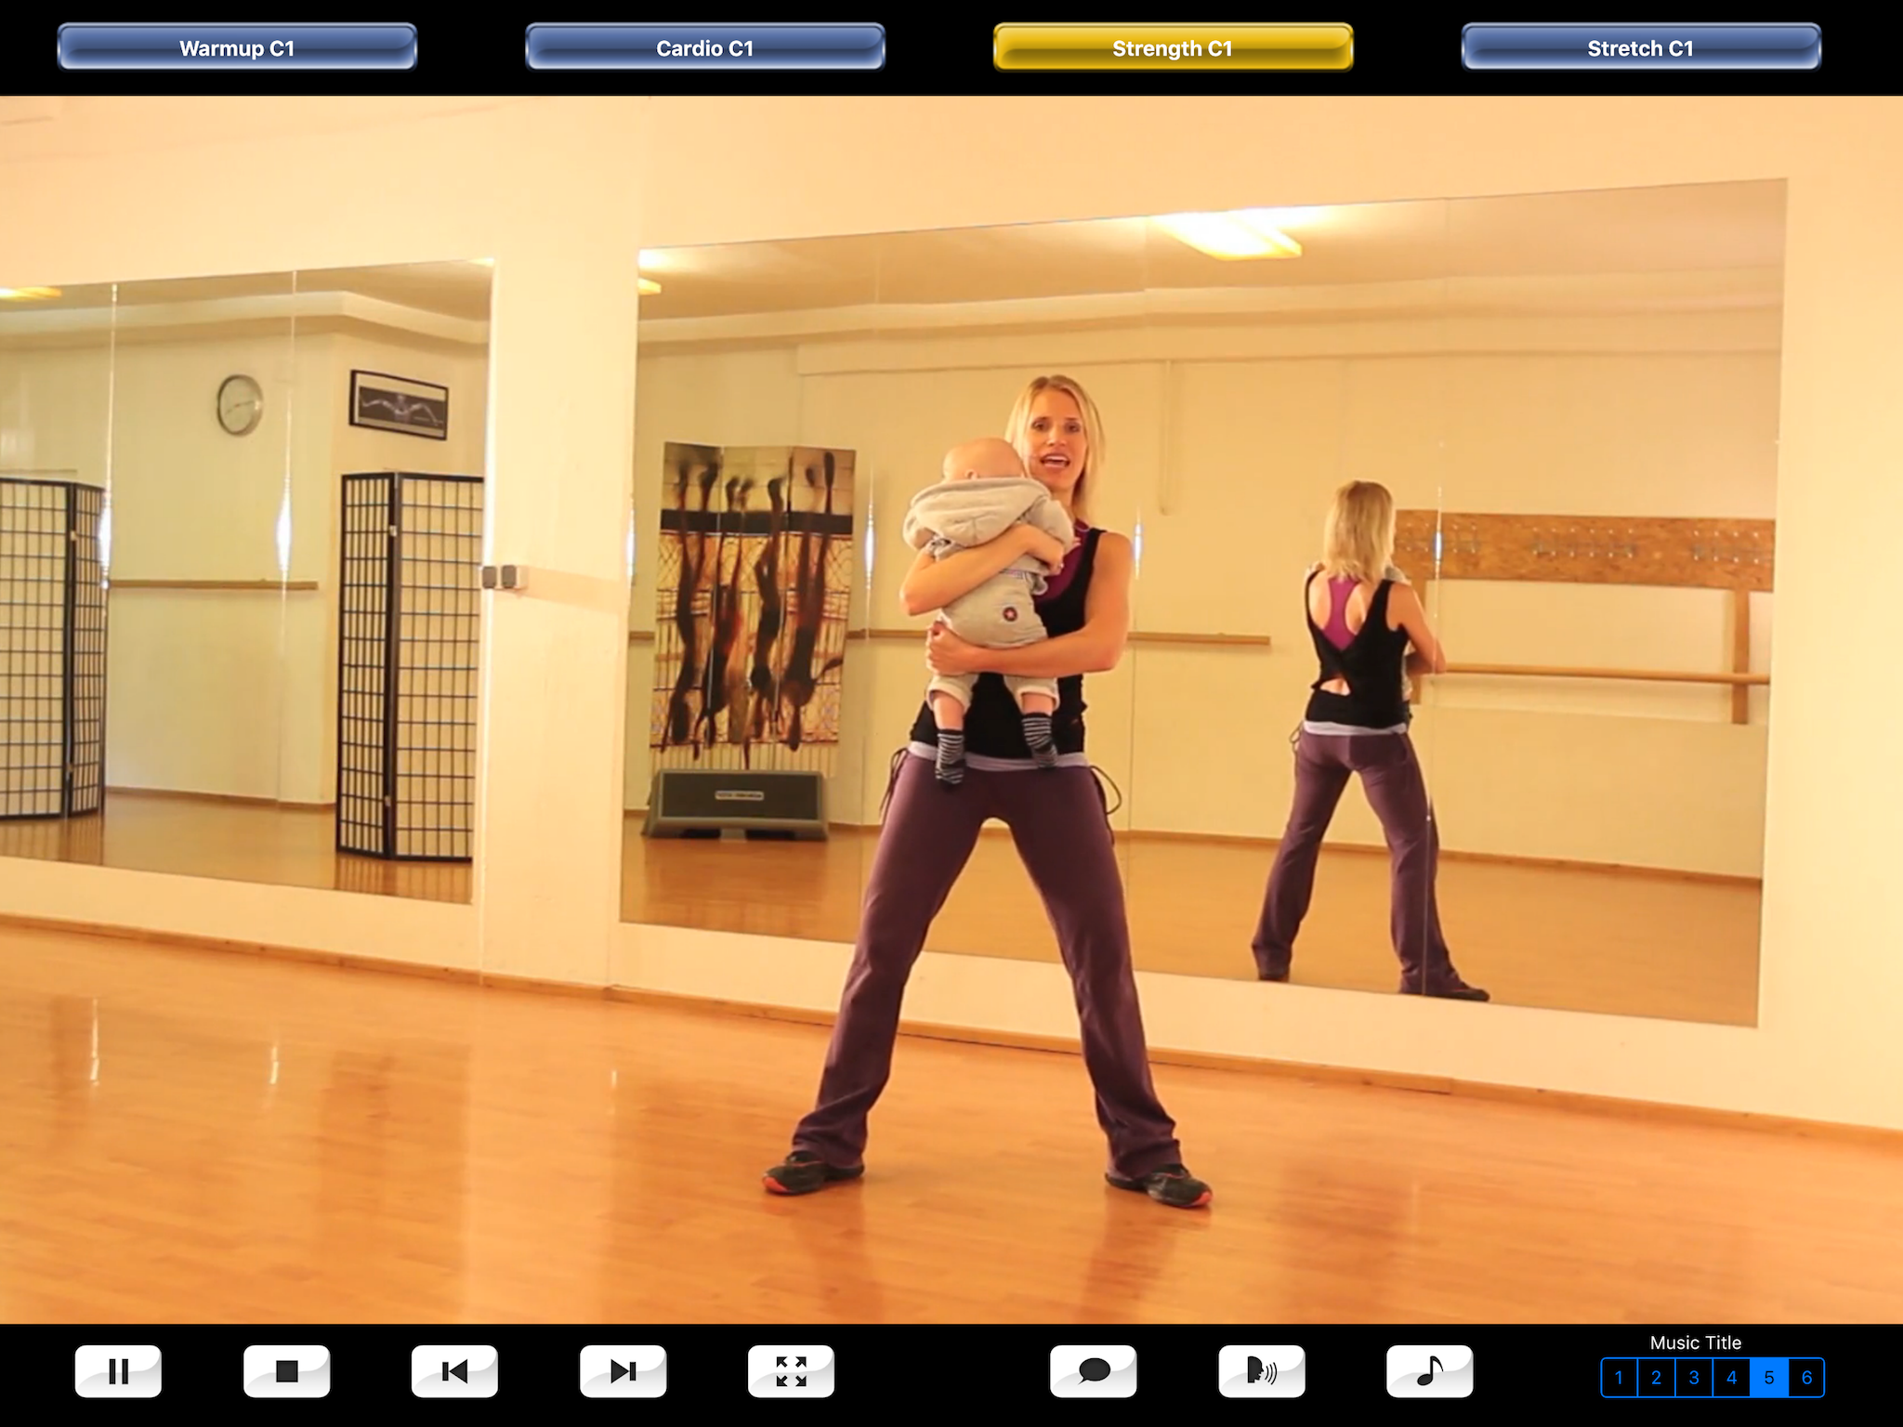Pause the workout video
Screen dimensions: 1903x1427
click(118, 1371)
